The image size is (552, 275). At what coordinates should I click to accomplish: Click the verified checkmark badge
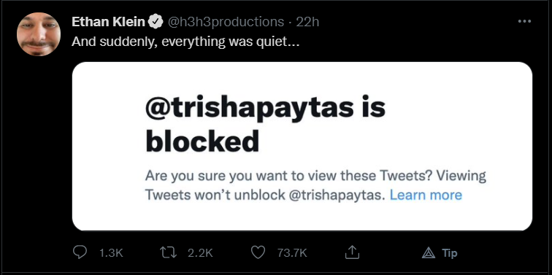pyautogui.click(x=156, y=22)
